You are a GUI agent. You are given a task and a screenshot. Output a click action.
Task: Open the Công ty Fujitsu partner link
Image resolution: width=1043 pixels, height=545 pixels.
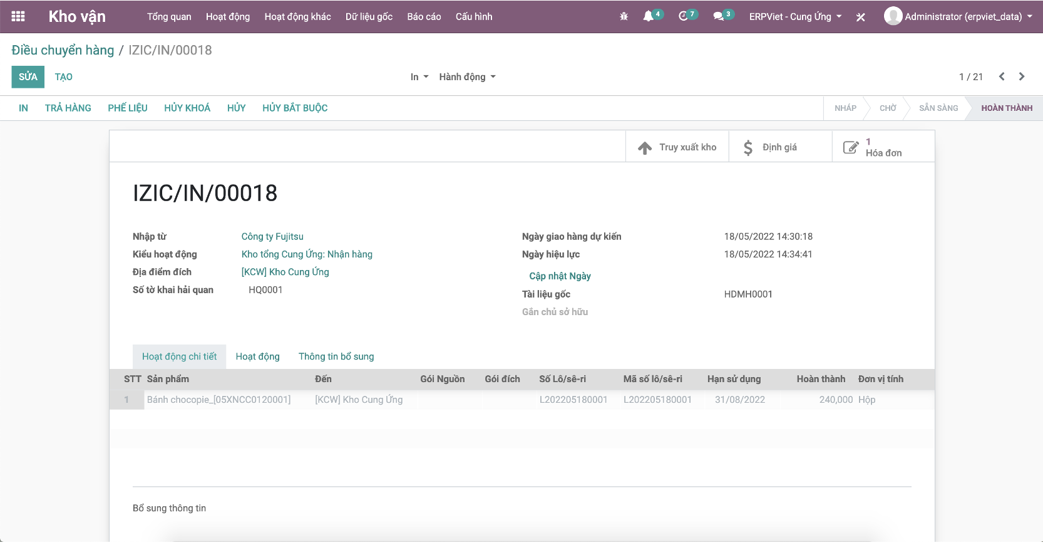272,237
